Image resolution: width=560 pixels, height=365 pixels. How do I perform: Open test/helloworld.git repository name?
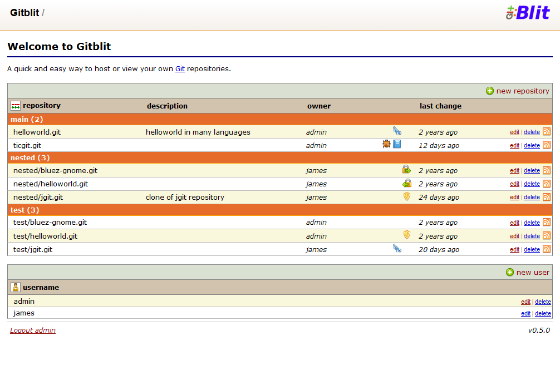click(x=45, y=236)
